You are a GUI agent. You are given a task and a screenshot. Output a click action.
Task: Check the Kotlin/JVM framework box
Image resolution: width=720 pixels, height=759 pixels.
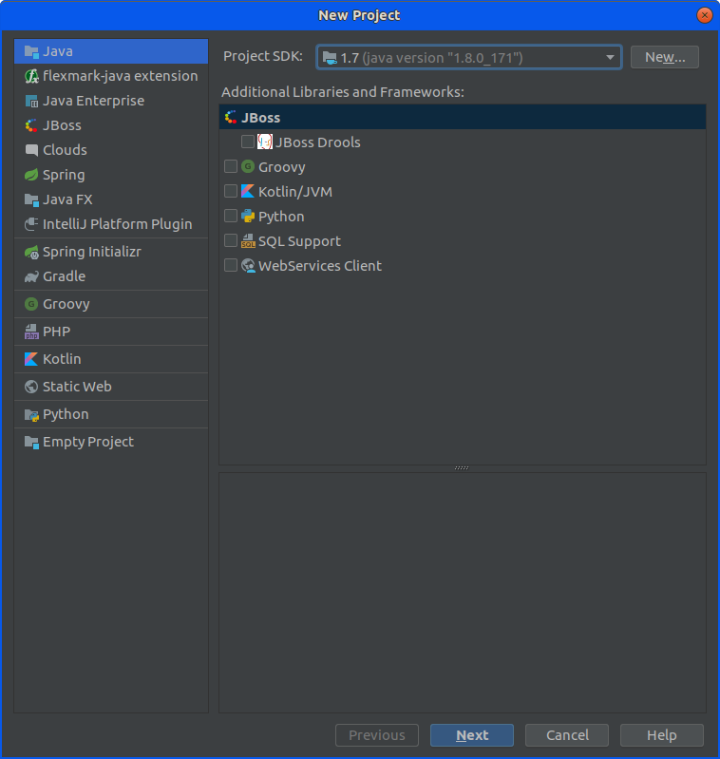[231, 191]
